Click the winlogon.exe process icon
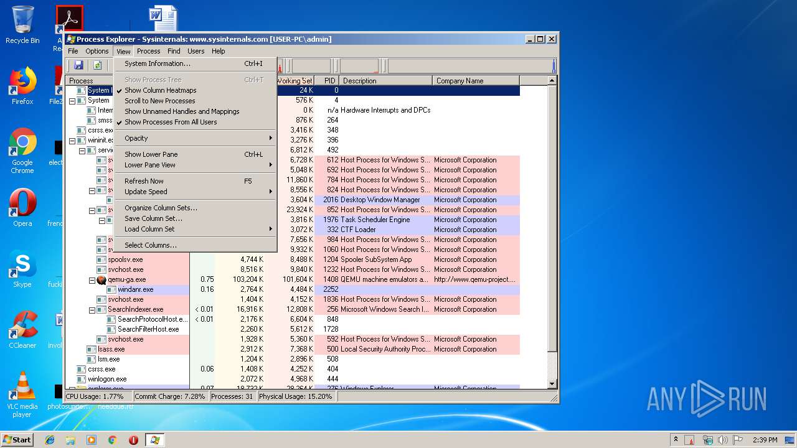 click(x=82, y=379)
